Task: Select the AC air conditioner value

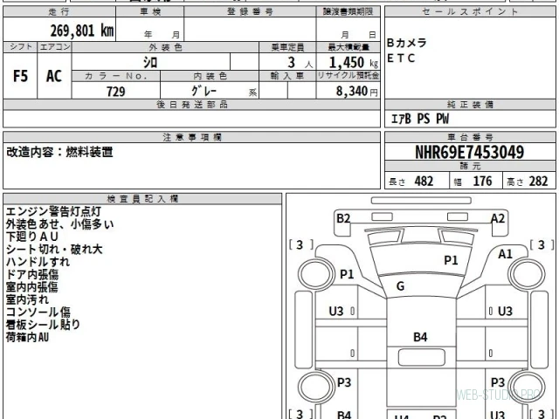Action: pyautogui.click(x=54, y=76)
